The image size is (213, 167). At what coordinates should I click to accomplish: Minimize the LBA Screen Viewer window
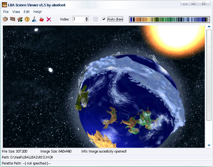click(185, 3)
